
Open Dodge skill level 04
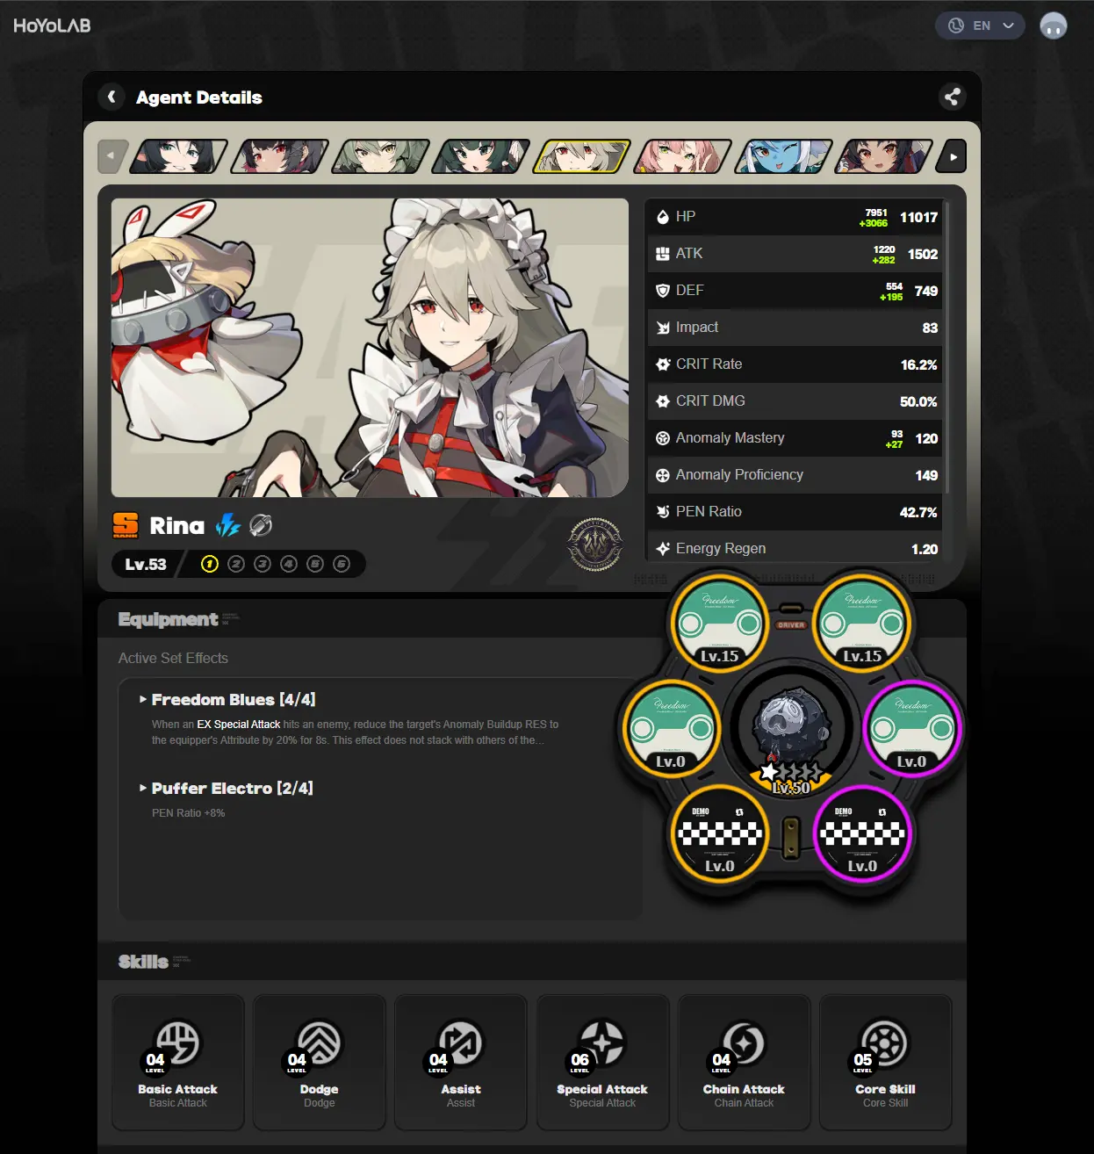320,1062
